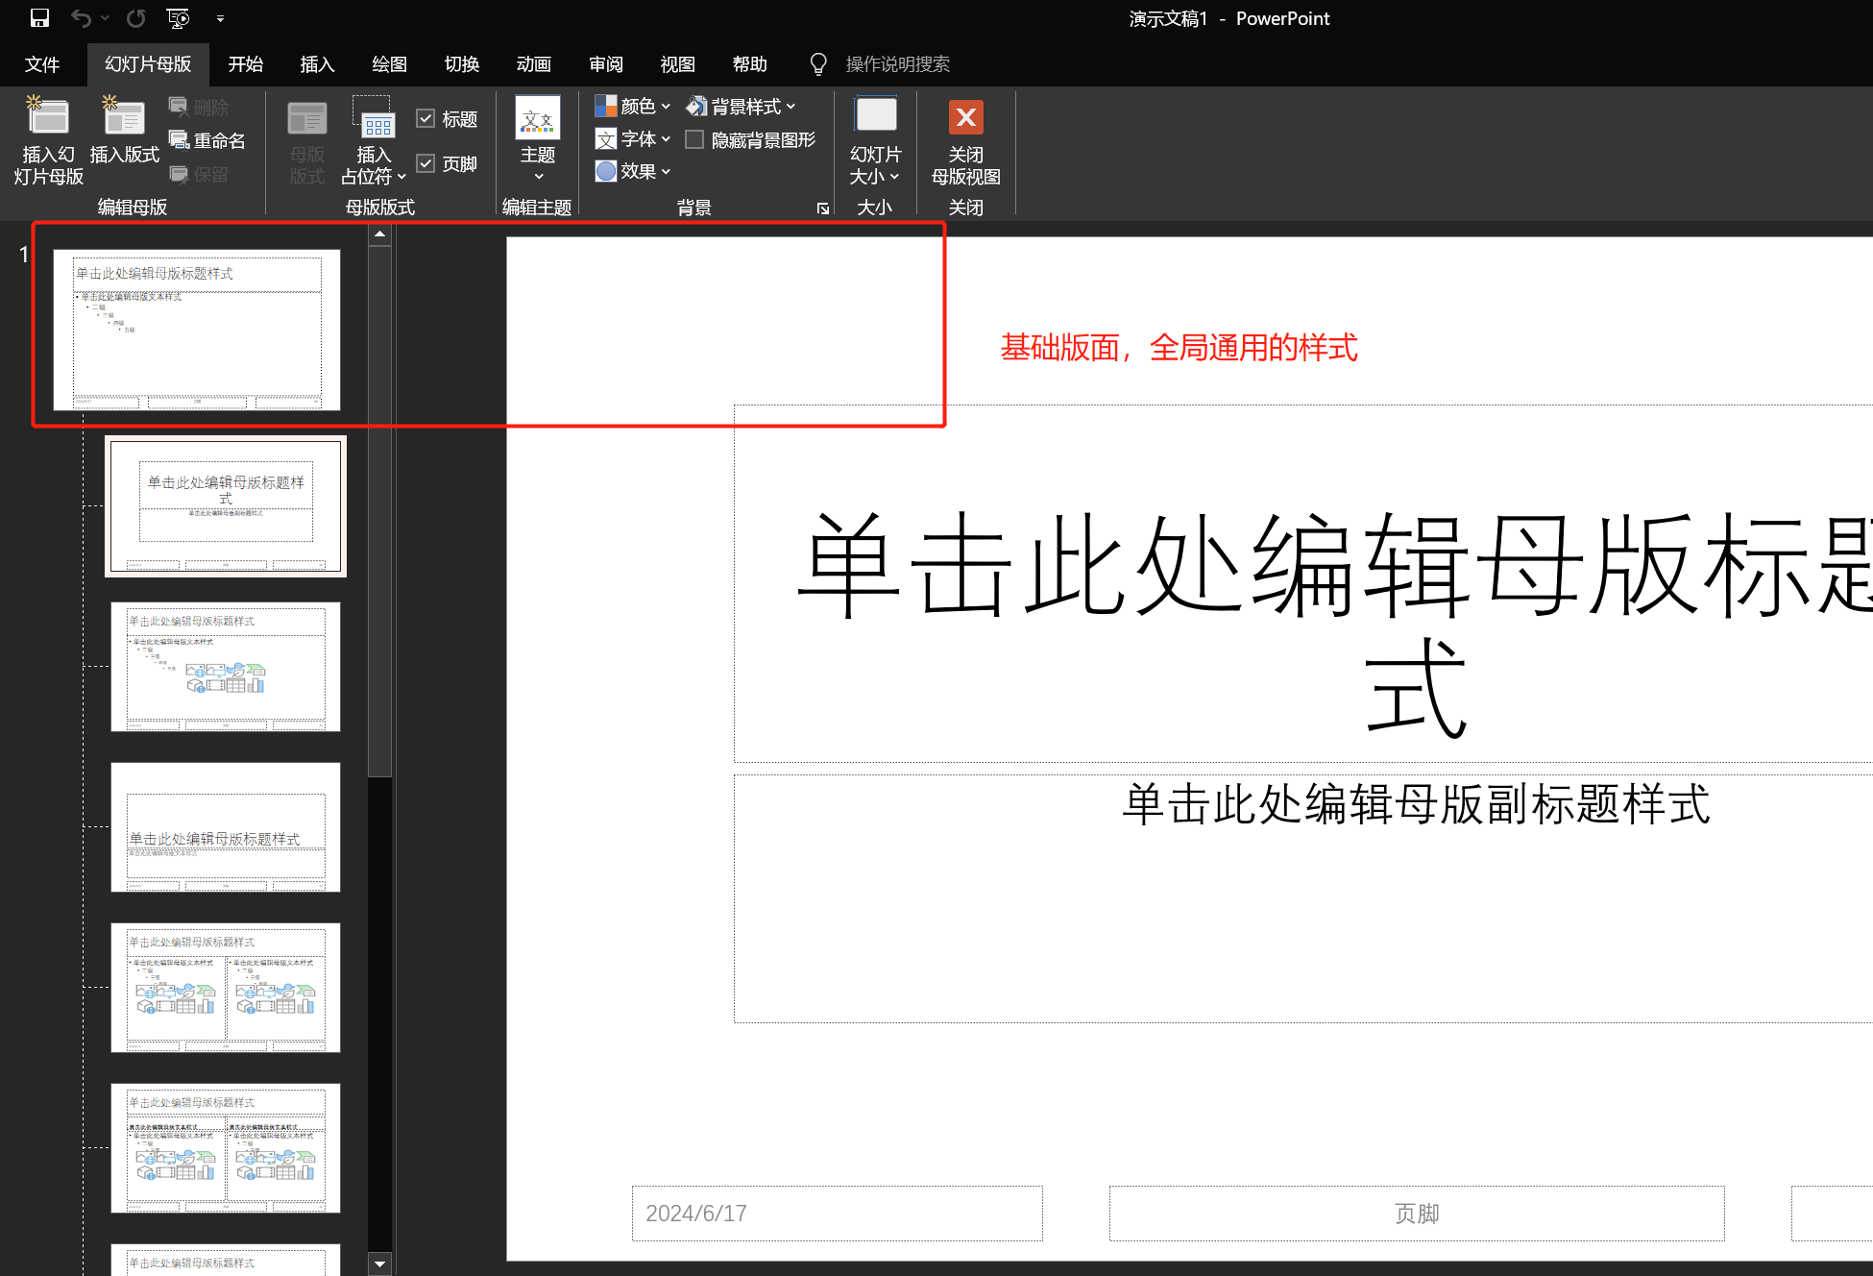Click the master subtitle placeholder 单击此处编辑母版副标题样式
The width and height of the screenshot is (1873, 1276).
click(1416, 804)
